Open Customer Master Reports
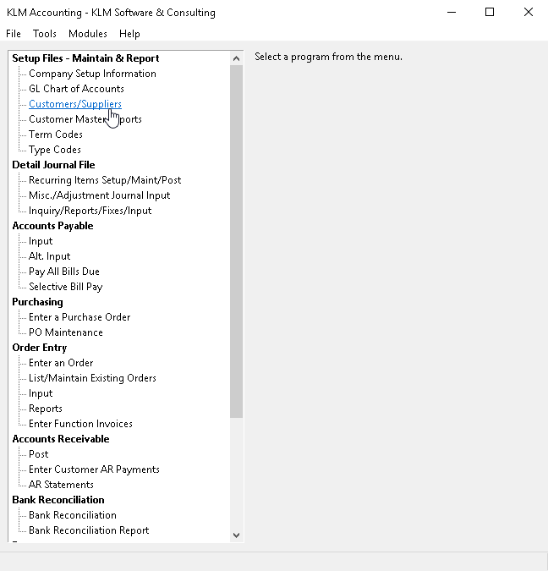The height and width of the screenshot is (571, 548). tap(85, 119)
